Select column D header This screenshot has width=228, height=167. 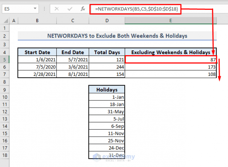(x=107, y=20)
